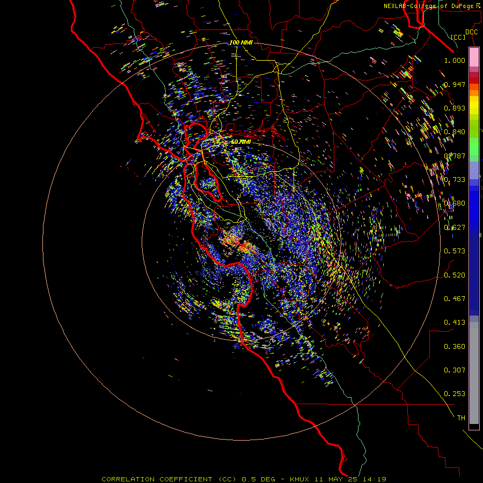Select the 0.520 scale value
The height and width of the screenshot is (483, 483).
point(455,275)
